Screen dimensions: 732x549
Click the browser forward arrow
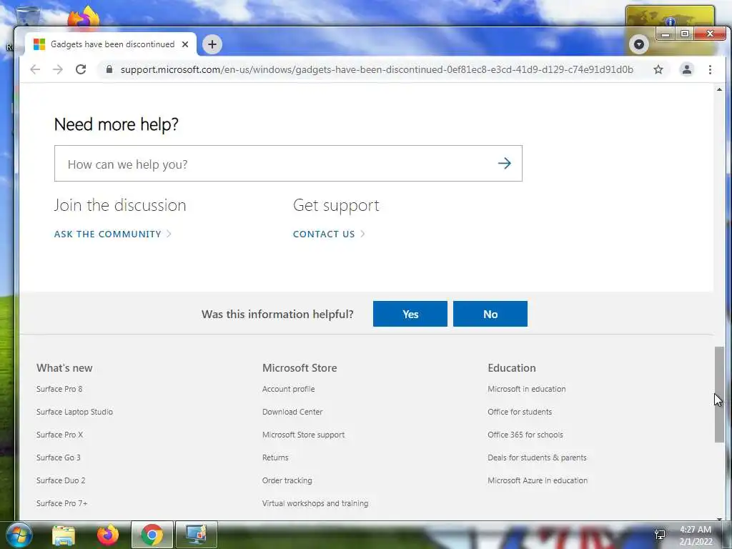tap(58, 69)
